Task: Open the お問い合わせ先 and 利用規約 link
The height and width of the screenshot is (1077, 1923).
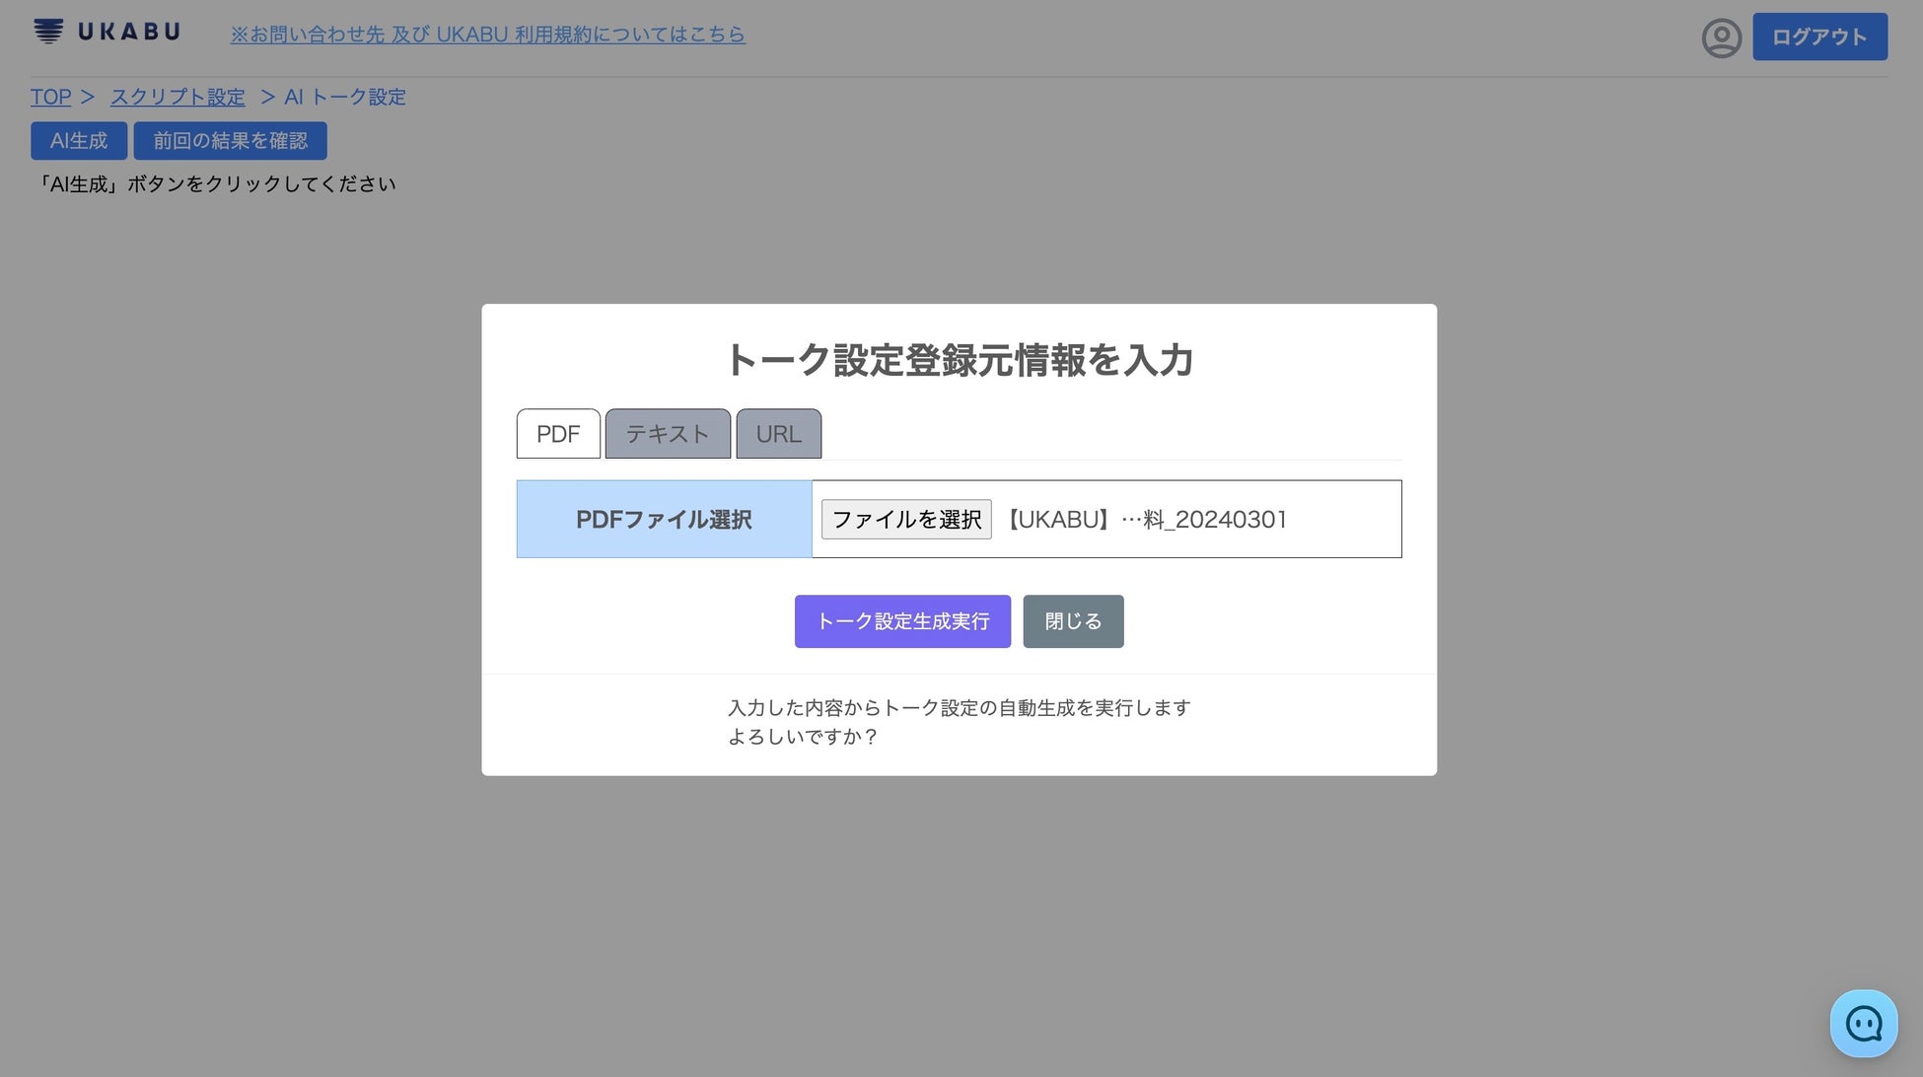Action: click(487, 35)
